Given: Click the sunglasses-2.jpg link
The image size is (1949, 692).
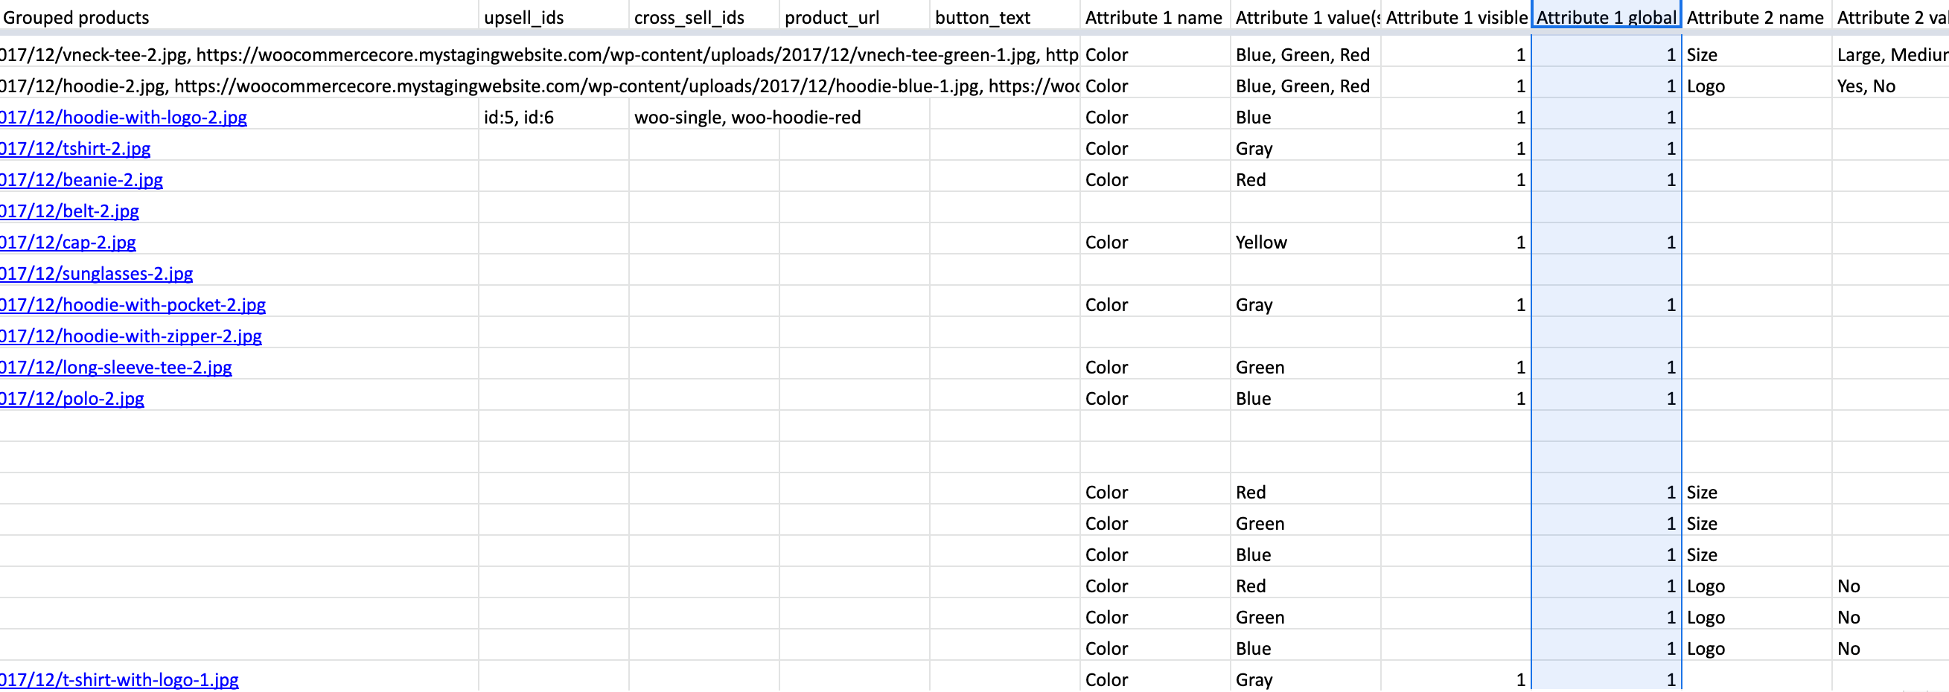Looking at the screenshot, I should coord(97,274).
